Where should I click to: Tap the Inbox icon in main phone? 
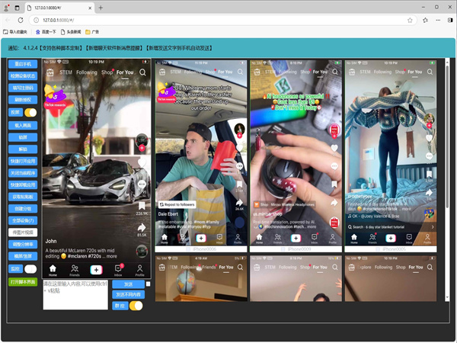(x=118, y=271)
